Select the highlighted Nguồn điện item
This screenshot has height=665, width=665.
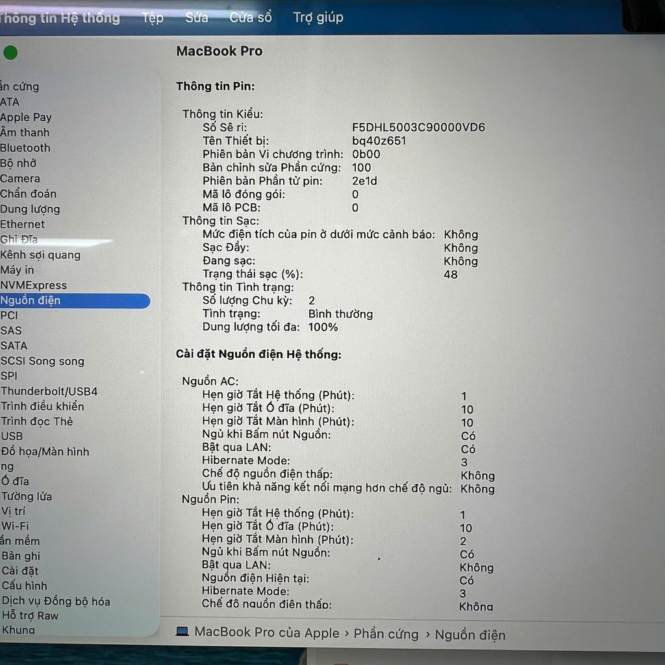(x=31, y=301)
